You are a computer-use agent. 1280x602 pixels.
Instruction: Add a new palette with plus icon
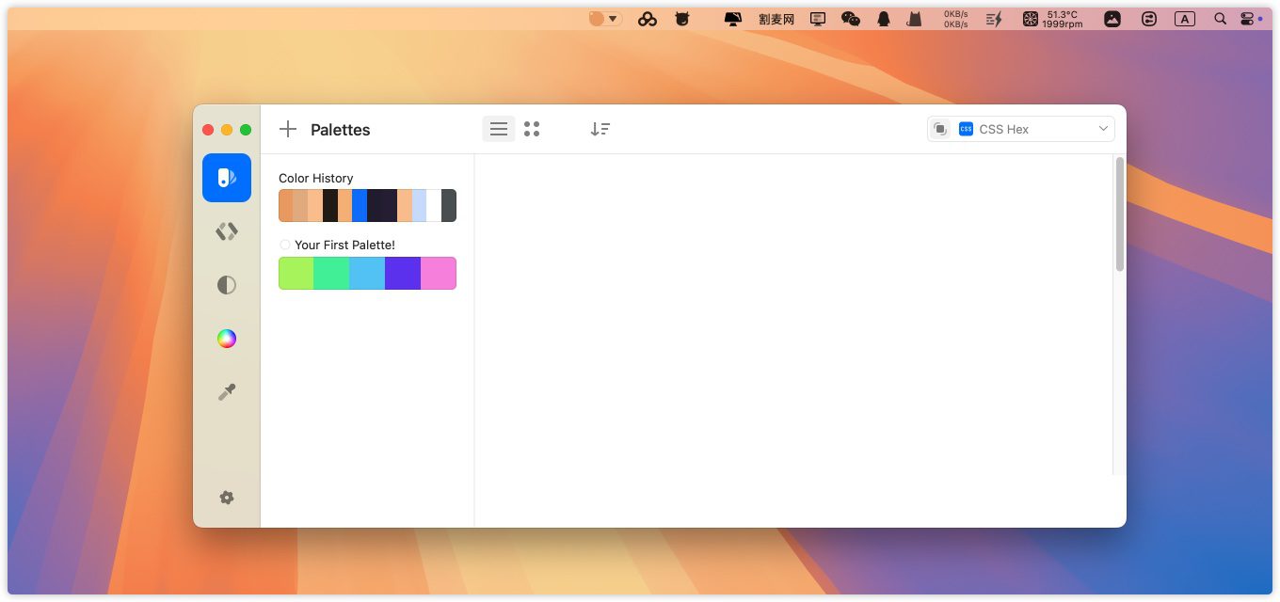(x=288, y=130)
